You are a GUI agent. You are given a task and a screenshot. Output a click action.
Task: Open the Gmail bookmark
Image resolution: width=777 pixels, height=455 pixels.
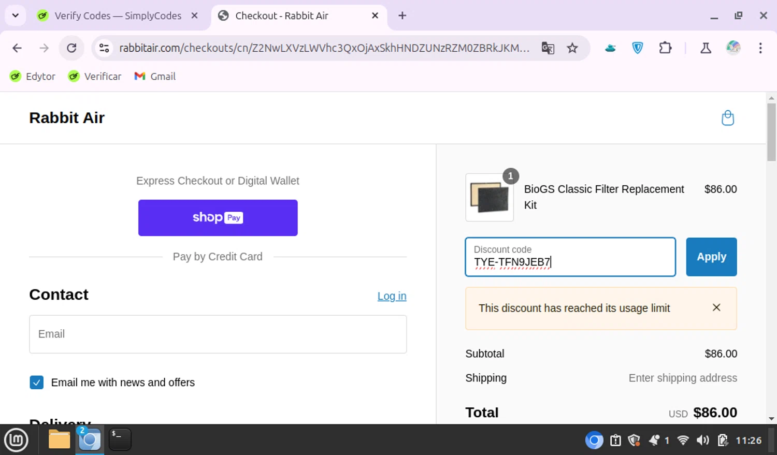pyautogui.click(x=155, y=77)
